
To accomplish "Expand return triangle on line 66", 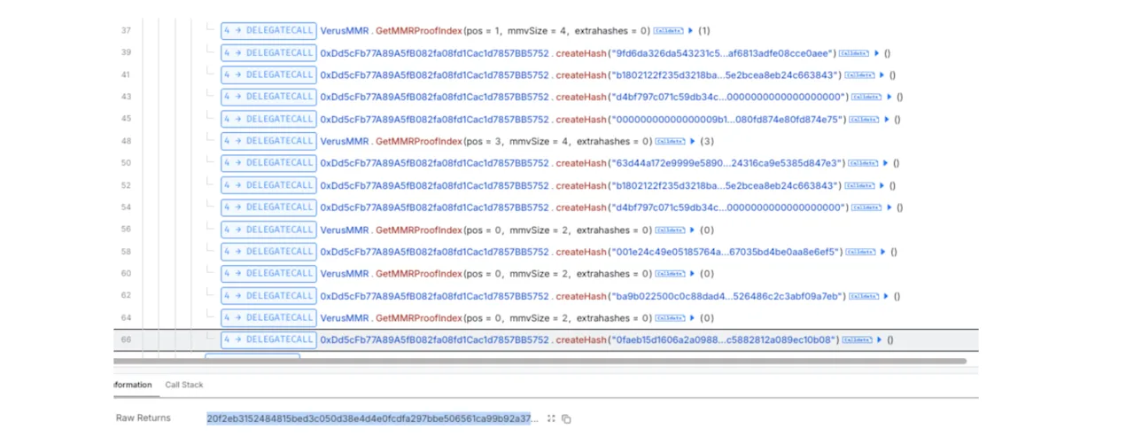I will (x=880, y=339).
